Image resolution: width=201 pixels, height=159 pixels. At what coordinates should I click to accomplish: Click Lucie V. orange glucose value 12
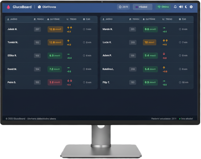pyautogui.click(x=149, y=42)
